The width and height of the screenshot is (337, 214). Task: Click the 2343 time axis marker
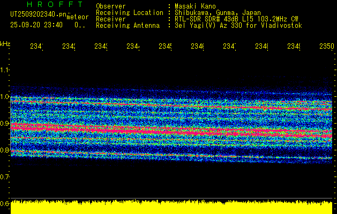[x=101, y=47]
